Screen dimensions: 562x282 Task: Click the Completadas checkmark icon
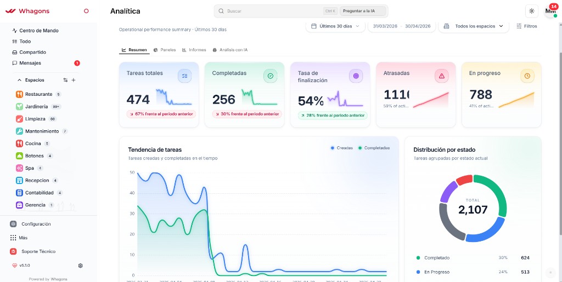pyautogui.click(x=270, y=76)
